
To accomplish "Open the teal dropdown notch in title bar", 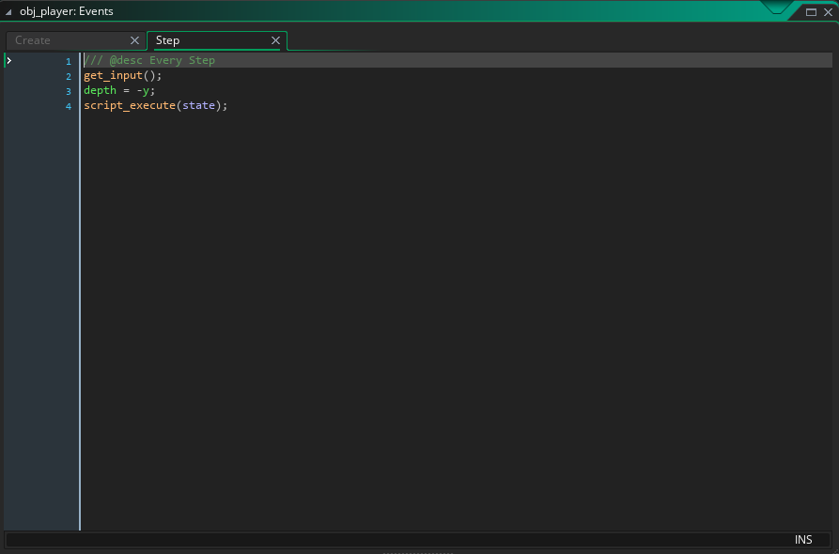I will point(776,7).
